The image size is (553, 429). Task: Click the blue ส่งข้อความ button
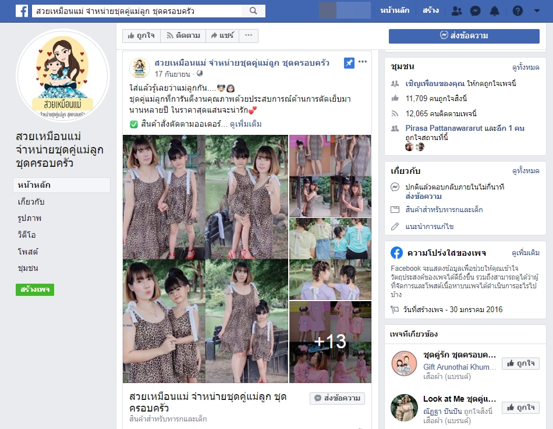pyautogui.click(x=464, y=36)
